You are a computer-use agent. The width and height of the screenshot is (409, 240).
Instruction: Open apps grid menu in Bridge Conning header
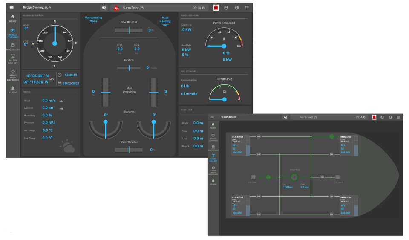[247, 8]
